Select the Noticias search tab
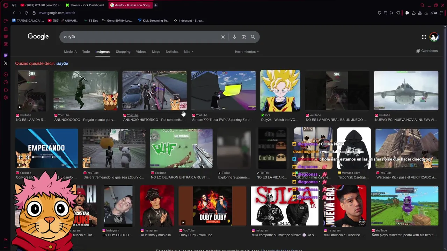 (172, 52)
